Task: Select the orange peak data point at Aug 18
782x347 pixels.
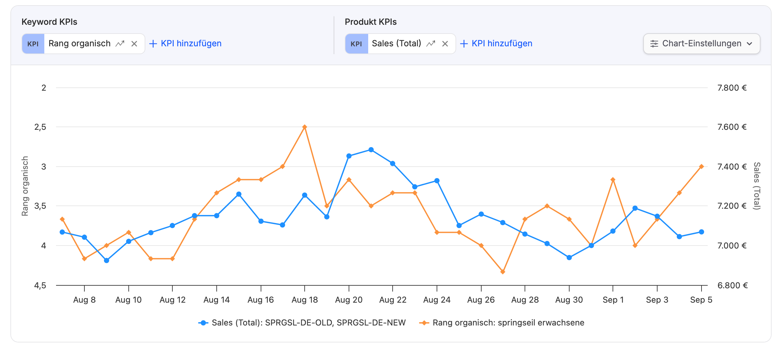Action: click(x=304, y=127)
